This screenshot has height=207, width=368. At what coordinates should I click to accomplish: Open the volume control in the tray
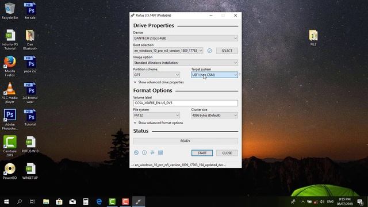pyautogui.click(x=322, y=201)
